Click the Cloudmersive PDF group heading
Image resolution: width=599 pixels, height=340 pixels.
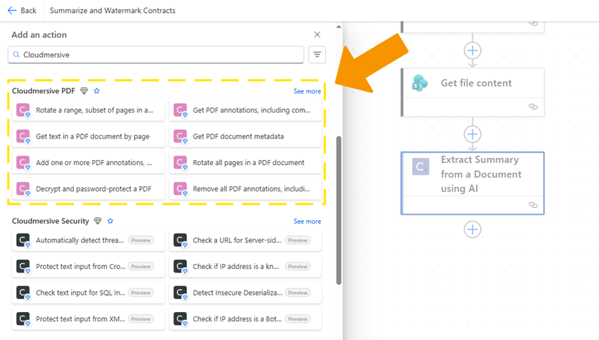tap(44, 90)
